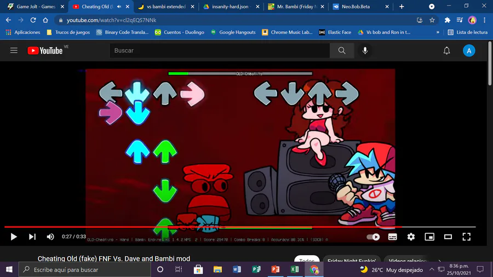Bookmark this page with star
The height and width of the screenshot is (277, 493).
click(x=432, y=20)
